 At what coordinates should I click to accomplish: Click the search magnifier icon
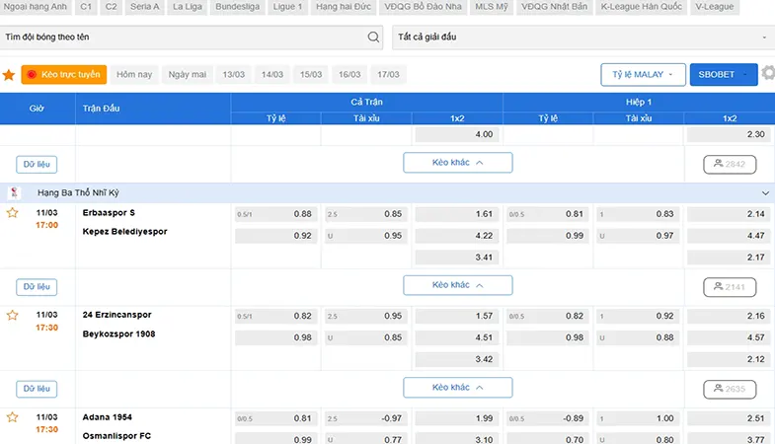pyautogui.click(x=373, y=37)
